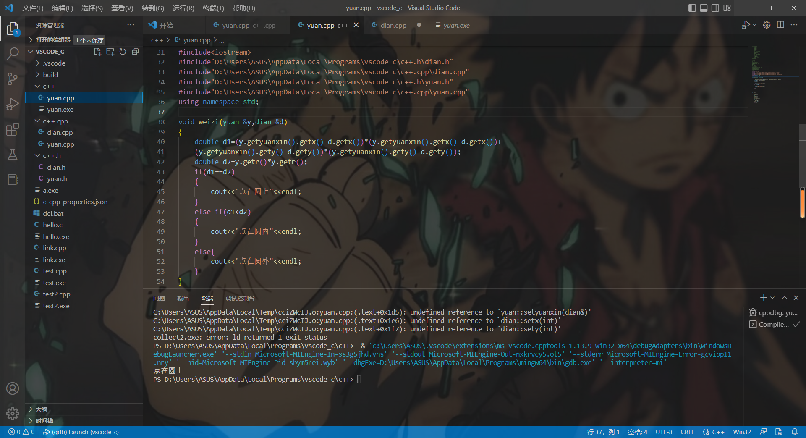Open the Manage gear in activity bar
Image resolution: width=806 pixels, height=438 pixels.
tap(13, 414)
